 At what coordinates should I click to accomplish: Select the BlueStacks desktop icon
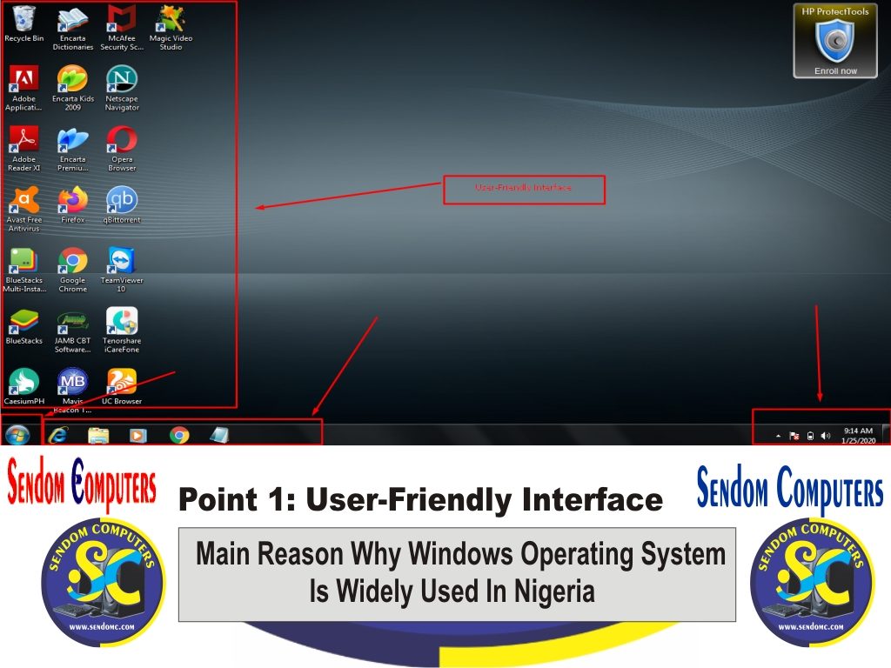[x=23, y=327]
